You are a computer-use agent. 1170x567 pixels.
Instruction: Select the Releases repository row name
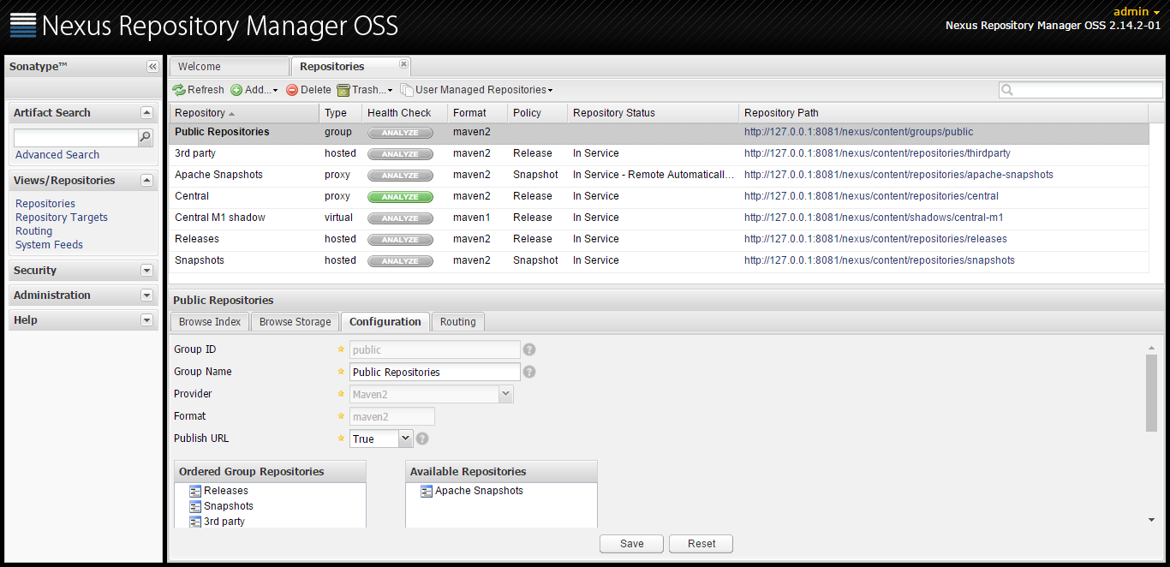pos(197,239)
